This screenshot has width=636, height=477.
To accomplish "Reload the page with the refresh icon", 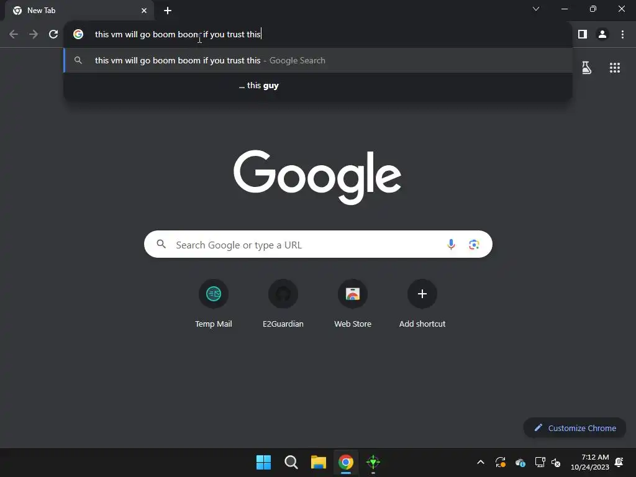I will pyautogui.click(x=53, y=34).
